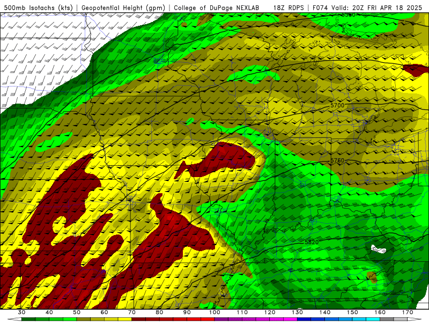
Task: Click the 120 value on the color scale
Action: [270, 312]
